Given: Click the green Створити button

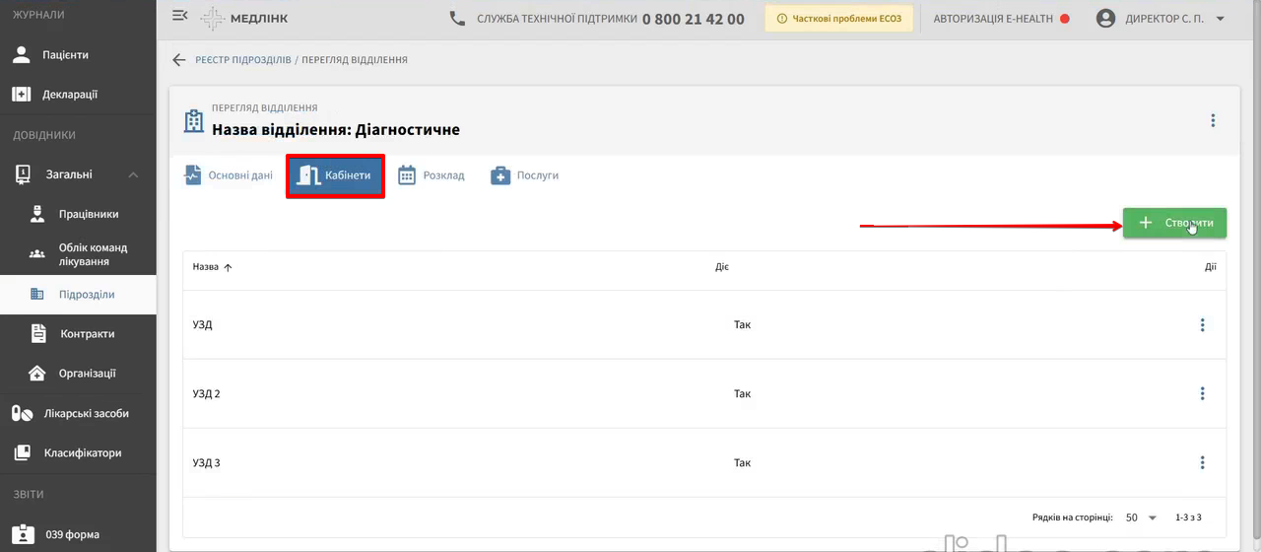Looking at the screenshot, I should [x=1174, y=223].
